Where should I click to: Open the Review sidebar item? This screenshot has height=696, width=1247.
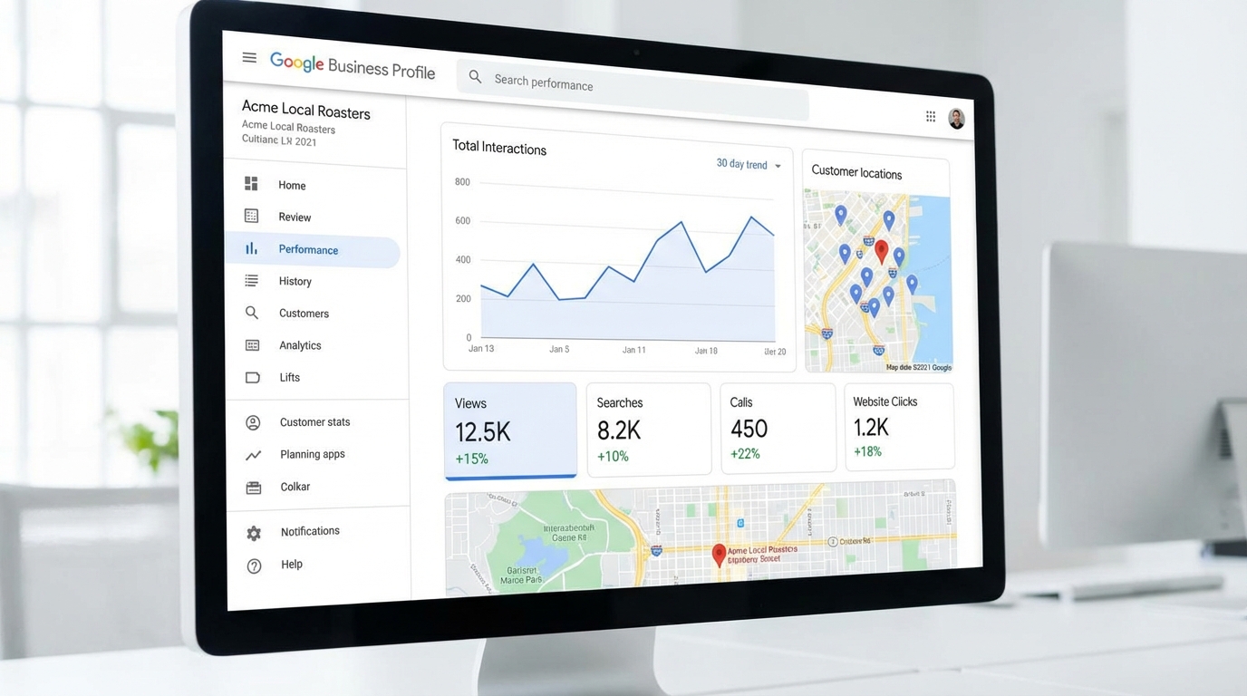[294, 217]
